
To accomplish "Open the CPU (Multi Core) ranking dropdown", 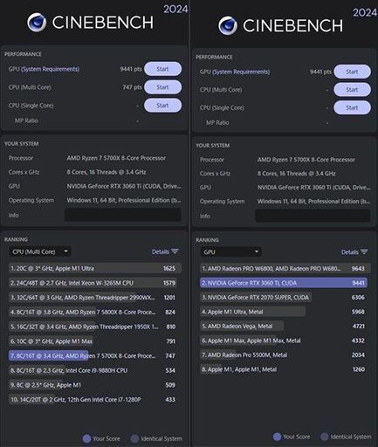I will [39, 251].
